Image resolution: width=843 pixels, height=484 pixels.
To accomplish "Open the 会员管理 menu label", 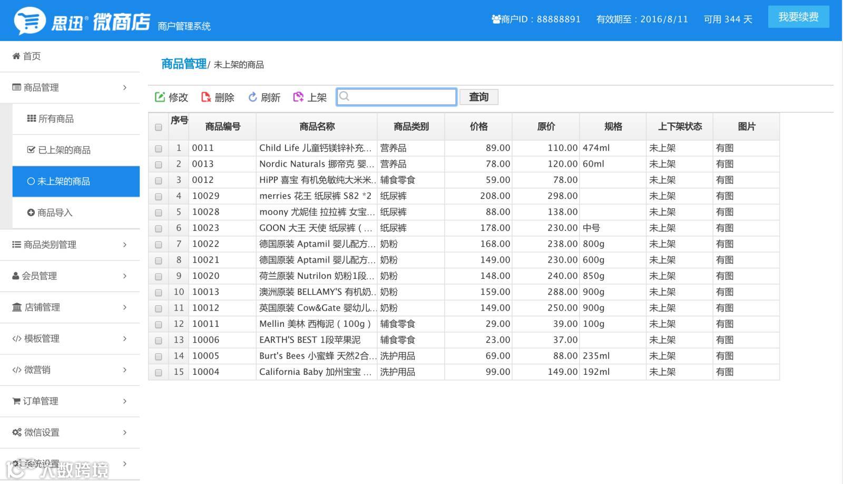I will [40, 276].
